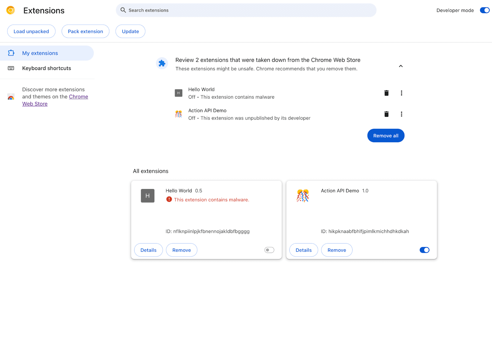This screenshot has height=338, width=492.
Task: Open the three-dot menu for Action API Demo
Action: point(401,114)
